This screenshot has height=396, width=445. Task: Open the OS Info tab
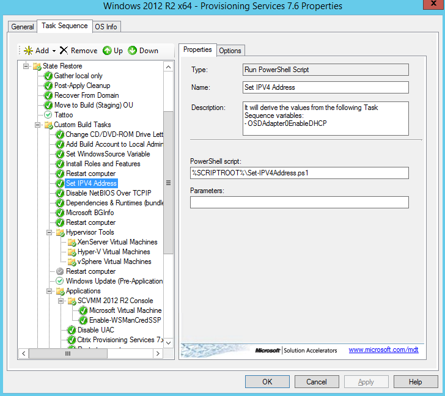click(106, 27)
